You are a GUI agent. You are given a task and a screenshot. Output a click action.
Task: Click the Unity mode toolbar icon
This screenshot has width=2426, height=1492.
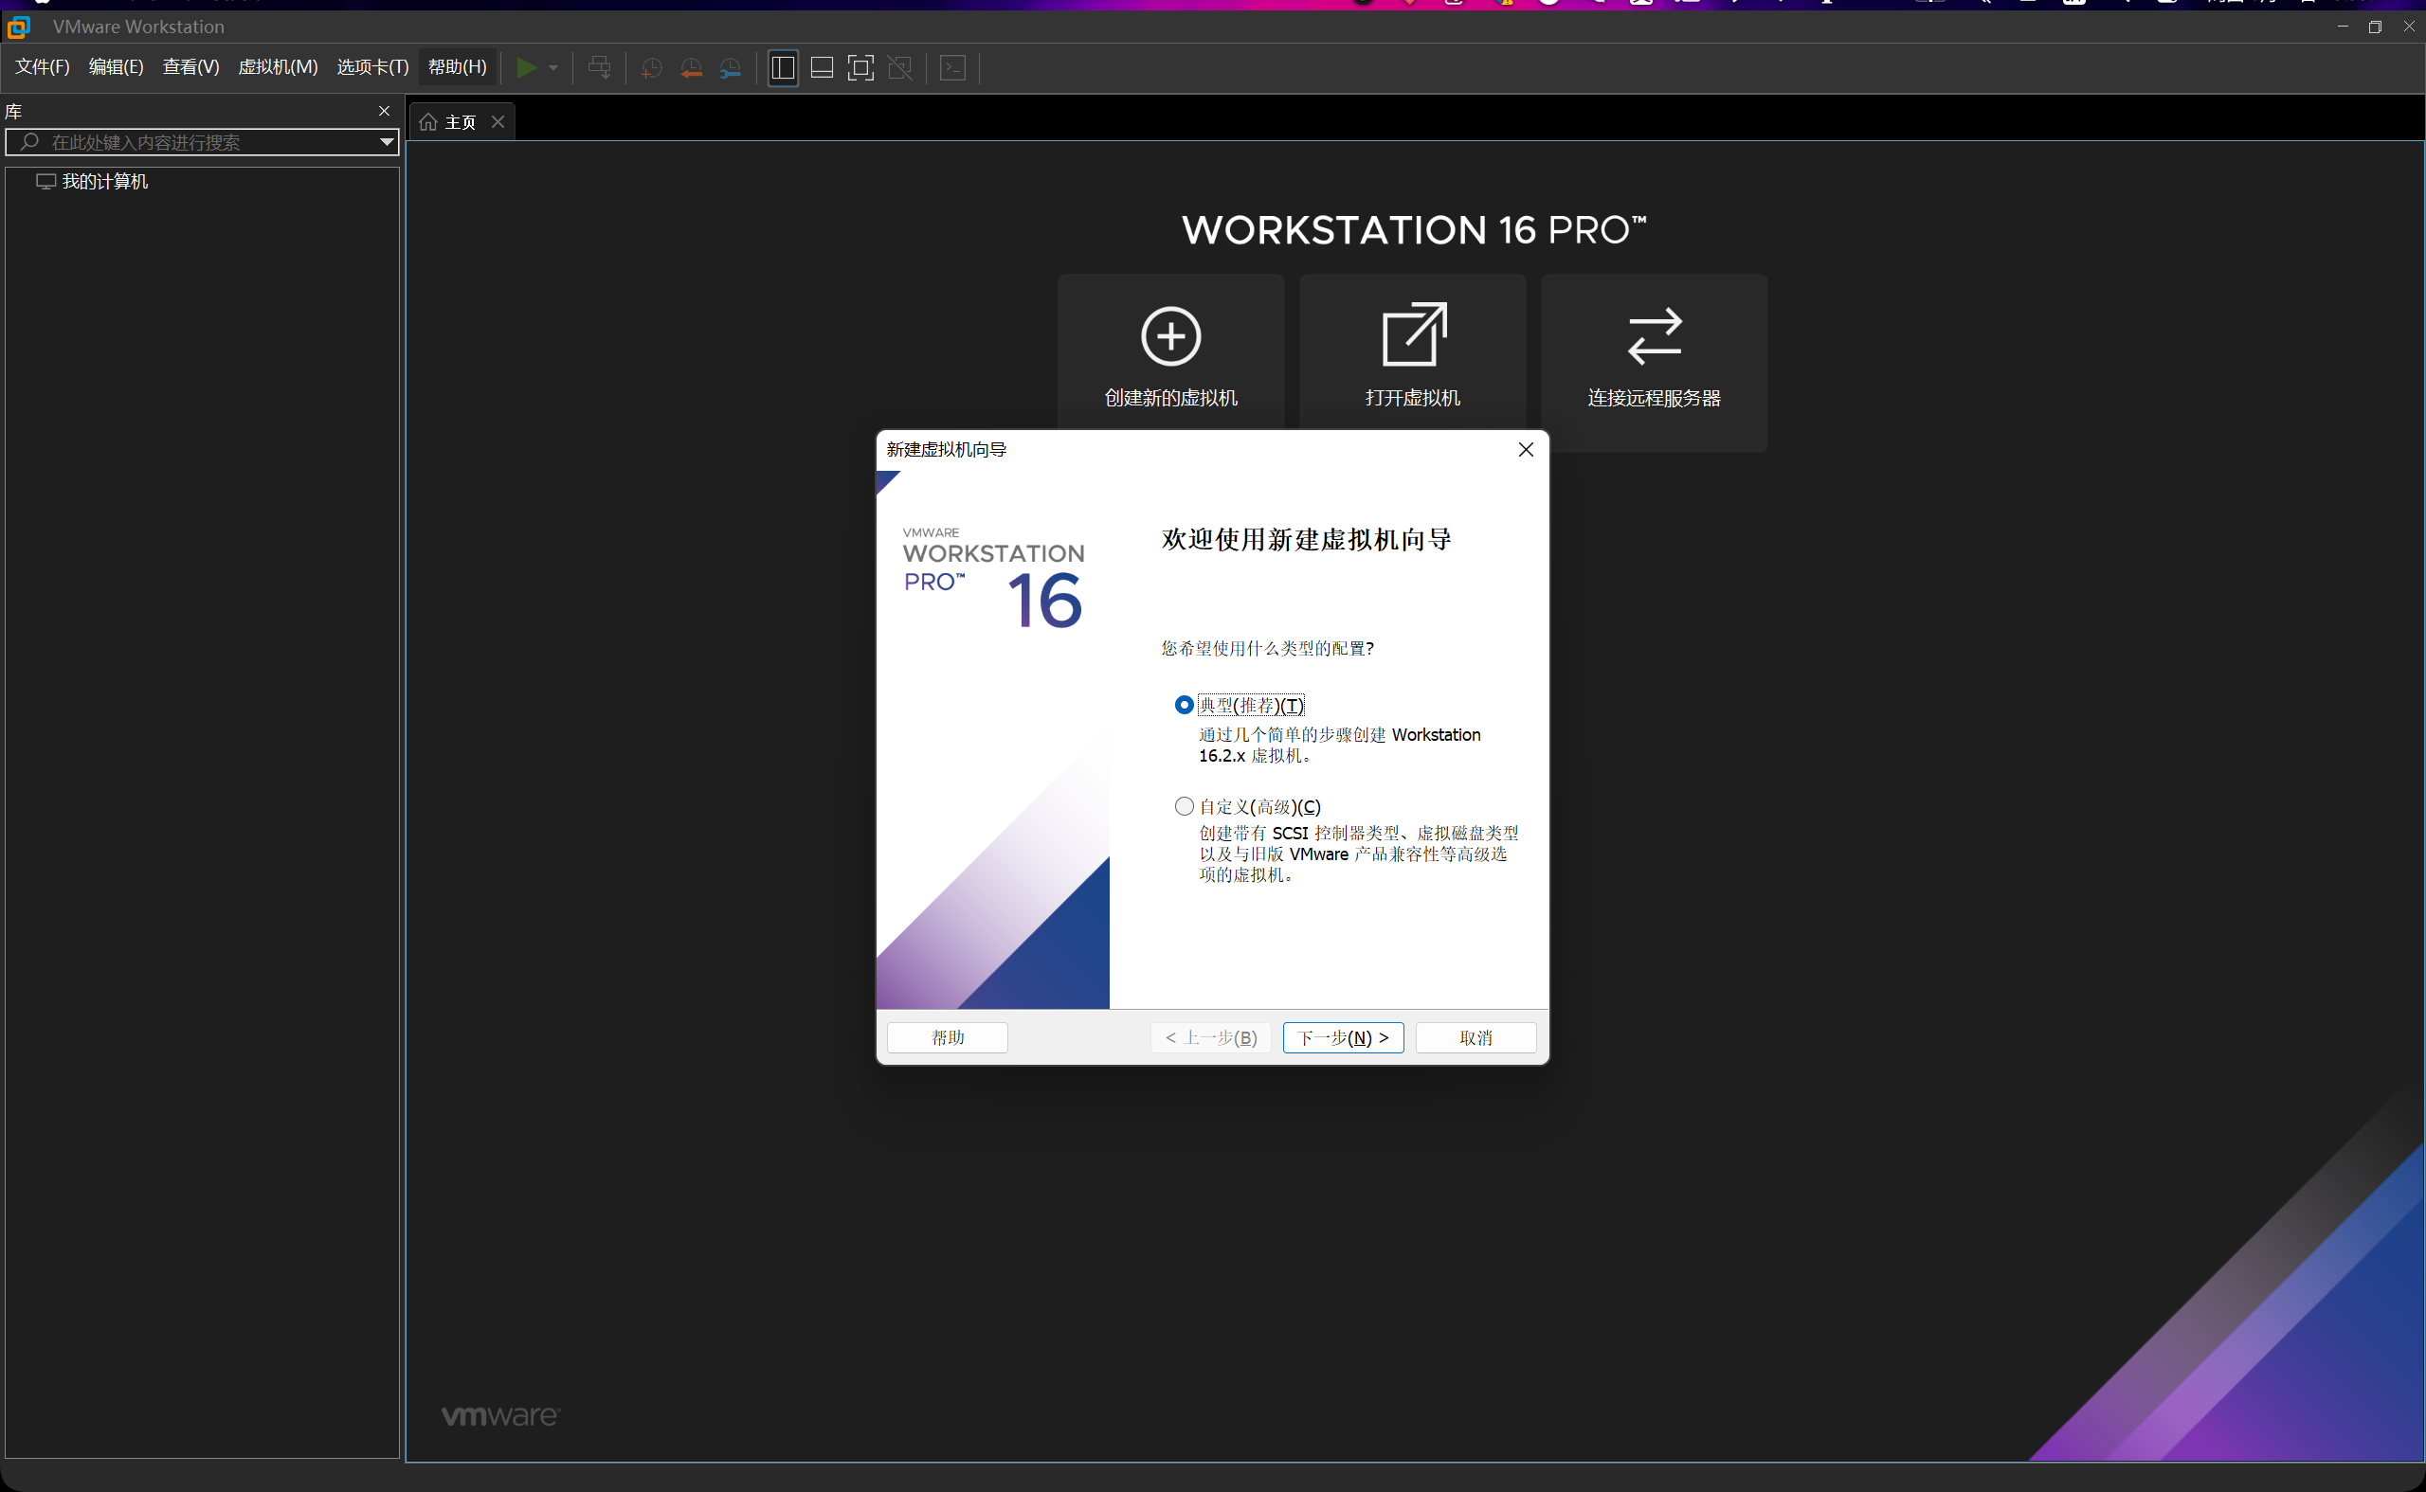click(900, 67)
